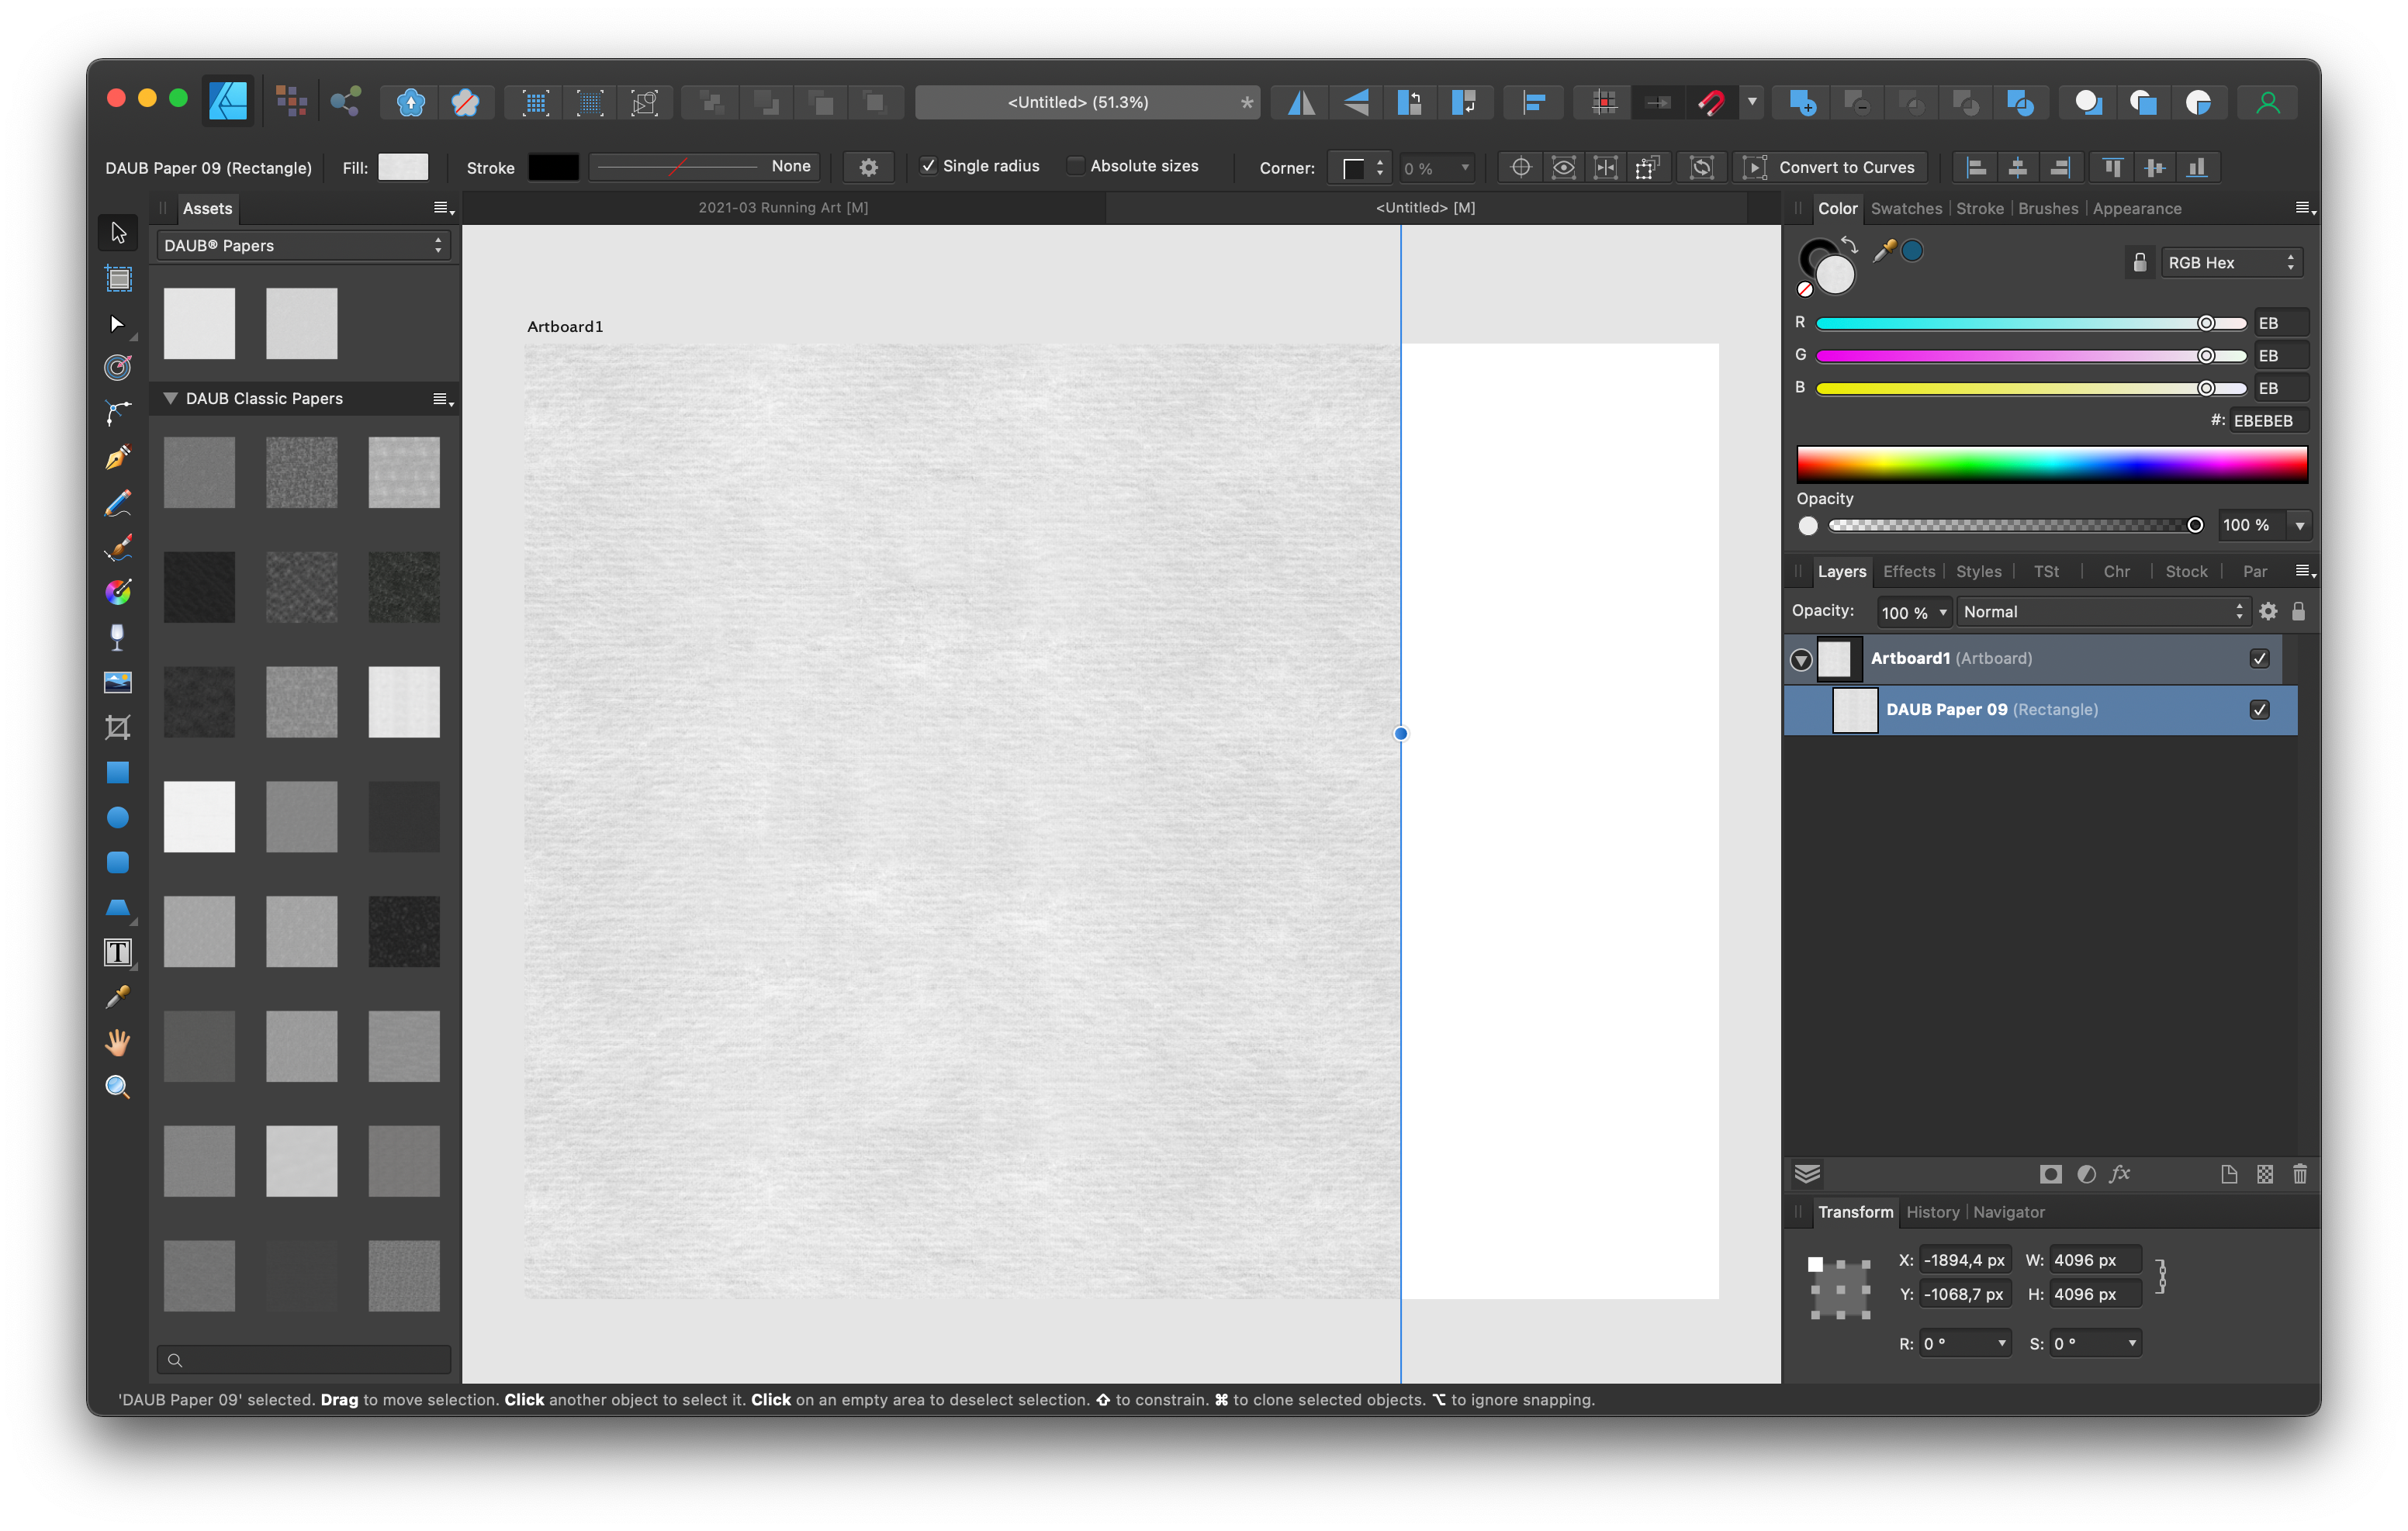Image resolution: width=2408 pixels, height=1531 pixels.
Task: Choose the Zoom tool magnifier
Action: click(118, 1087)
